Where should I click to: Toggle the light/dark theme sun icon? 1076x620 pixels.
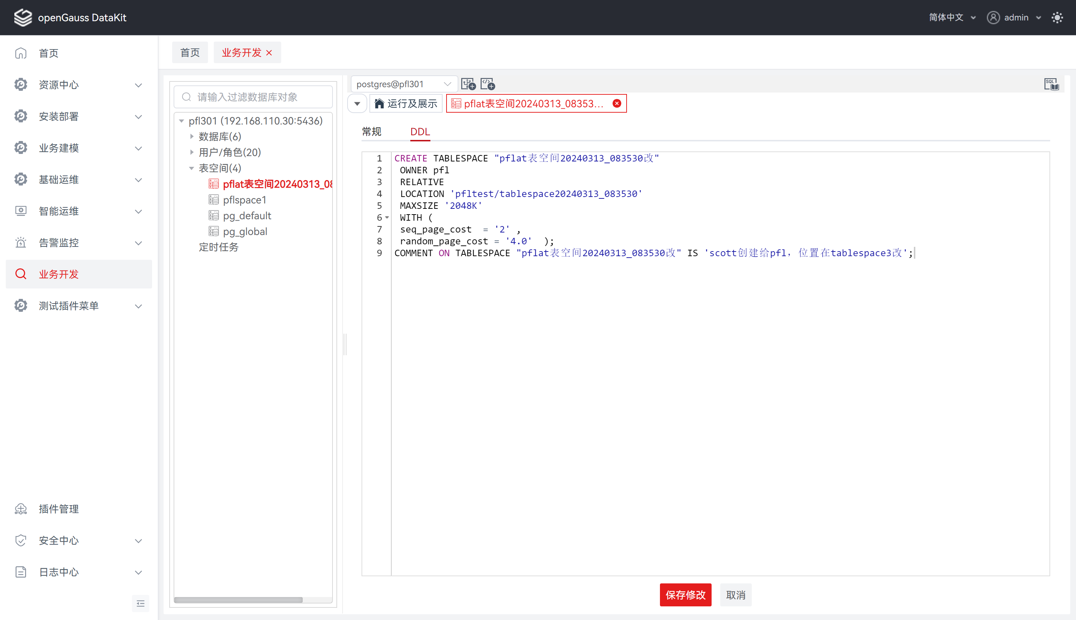pos(1057,18)
